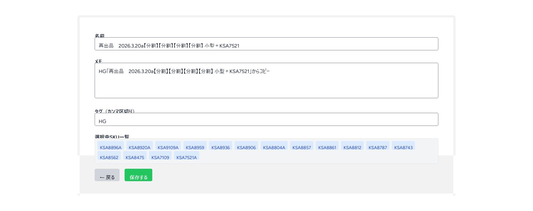Select the KSA8812 SKU chip
The image size is (533, 211).
click(352, 146)
